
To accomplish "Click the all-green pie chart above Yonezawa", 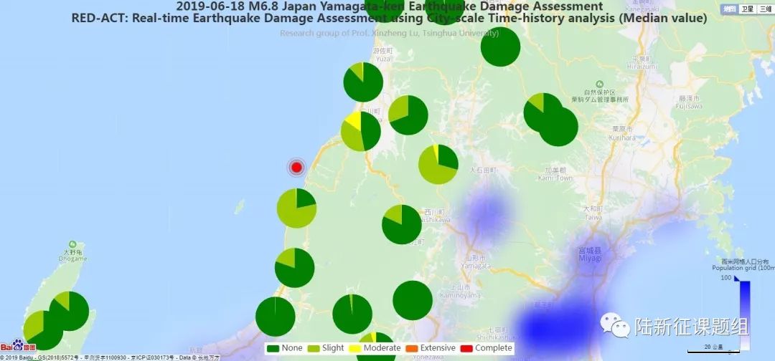I will 413,300.
